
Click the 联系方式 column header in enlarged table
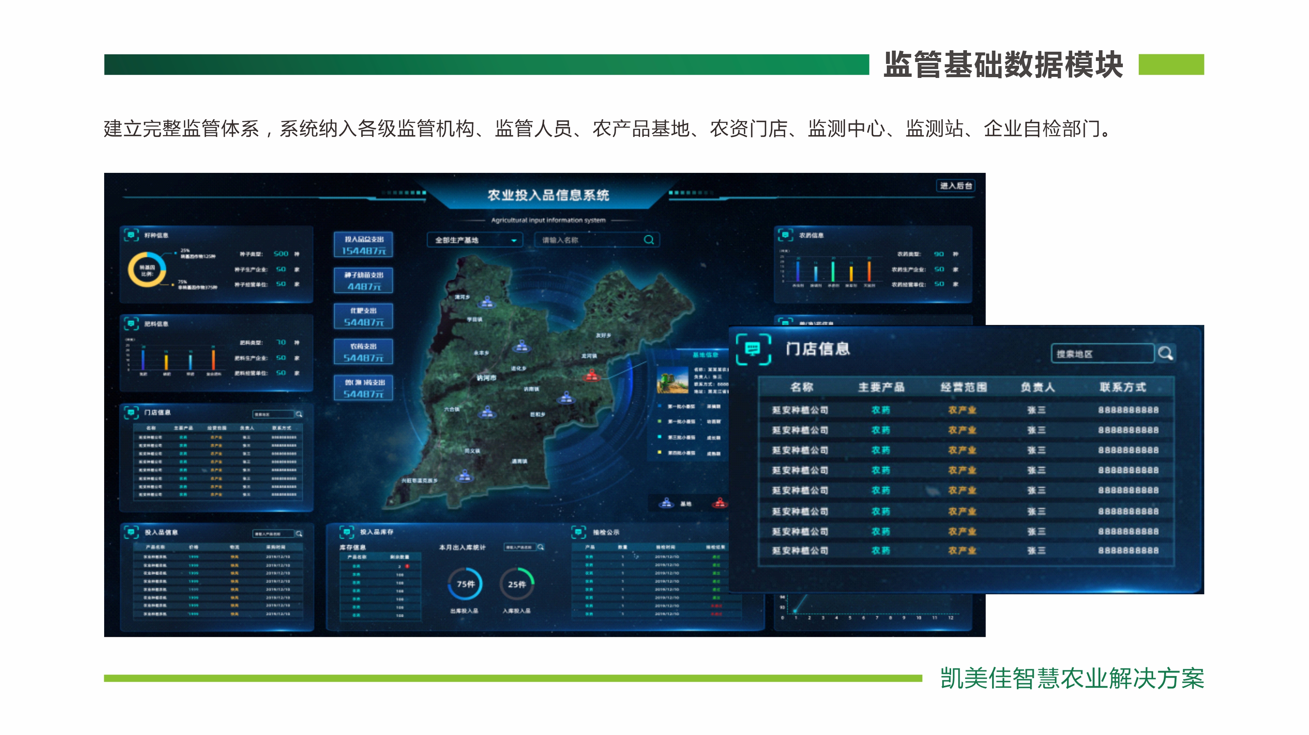click(1123, 387)
